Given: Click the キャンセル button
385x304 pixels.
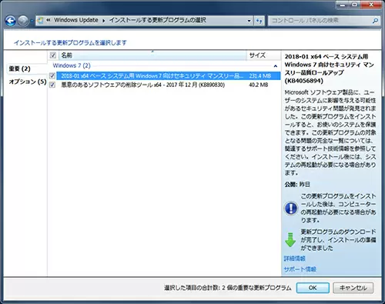Looking at the screenshot, I should click(353, 288).
